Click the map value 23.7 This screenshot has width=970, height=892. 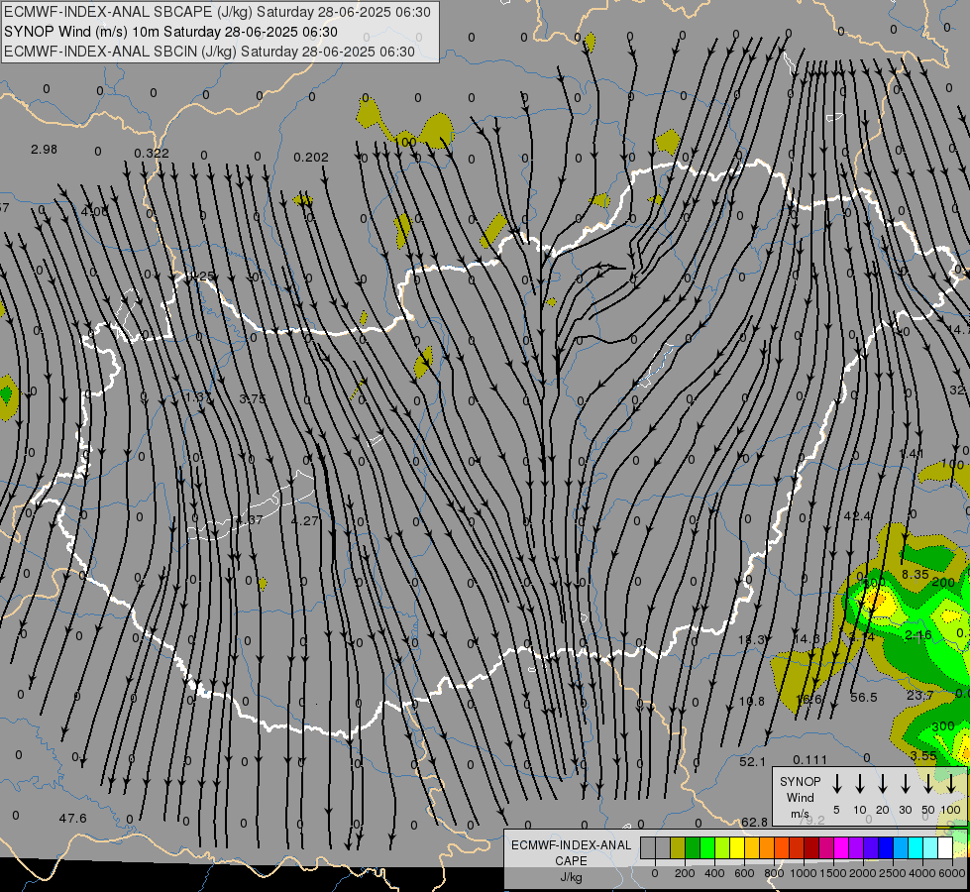click(919, 695)
